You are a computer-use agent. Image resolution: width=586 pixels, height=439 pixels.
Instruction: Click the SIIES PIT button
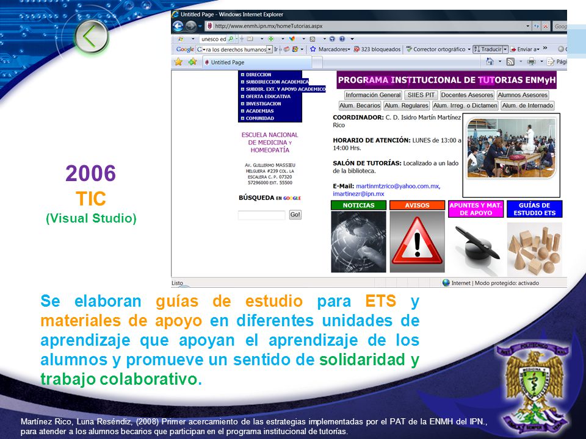pyautogui.click(x=421, y=95)
